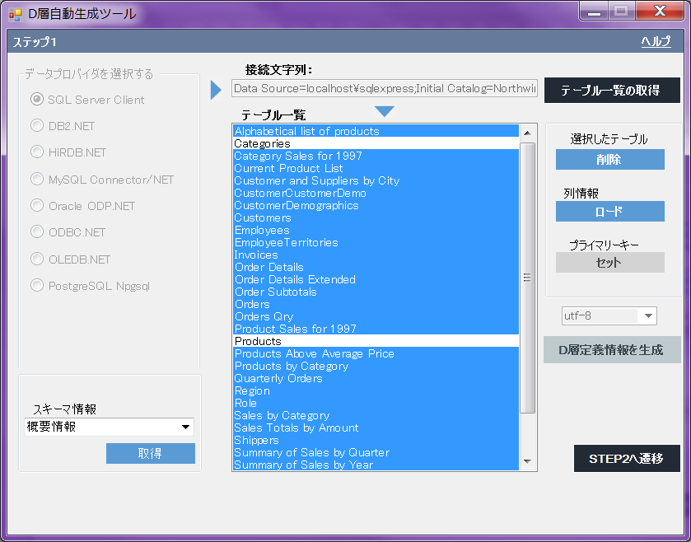Click the table list vertical scrollbar thumb
691x542 pixels.
click(528, 278)
